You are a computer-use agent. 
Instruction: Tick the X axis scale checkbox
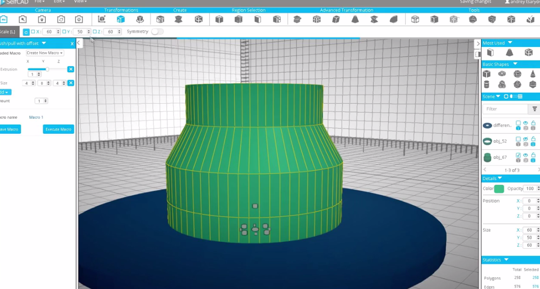pyautogui.click(x=33, y=32)
